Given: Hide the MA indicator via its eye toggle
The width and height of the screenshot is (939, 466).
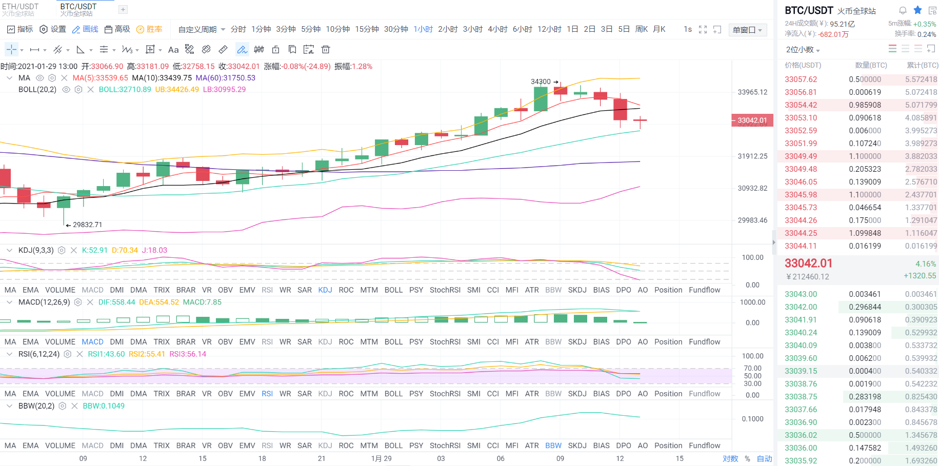Looking at the screenshot, I should point(39,77).
